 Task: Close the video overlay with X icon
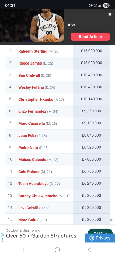click(110, 14)
